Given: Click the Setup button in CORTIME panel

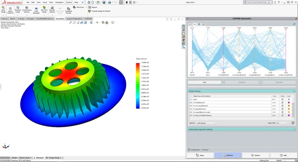Looking at the screenshot, I should click(x=200, y=155).
